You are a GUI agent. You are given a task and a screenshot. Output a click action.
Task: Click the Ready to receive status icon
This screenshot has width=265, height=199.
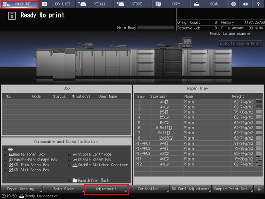(x=22, y=196)
